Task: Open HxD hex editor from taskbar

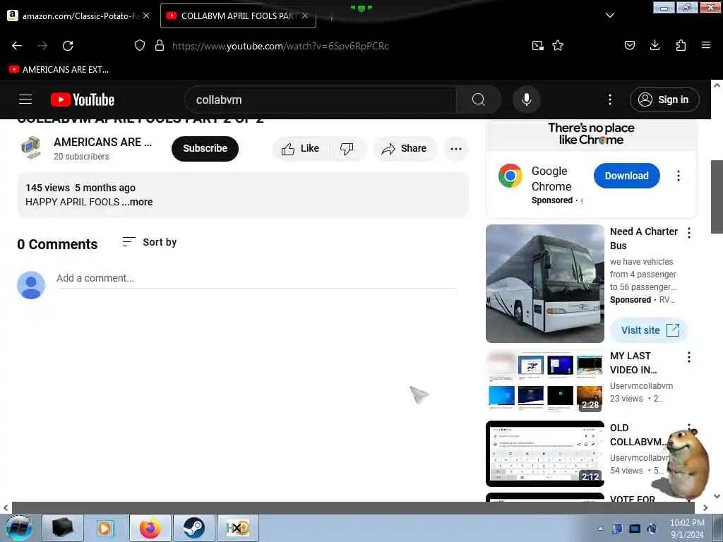Action: click(x=237, y=528)
